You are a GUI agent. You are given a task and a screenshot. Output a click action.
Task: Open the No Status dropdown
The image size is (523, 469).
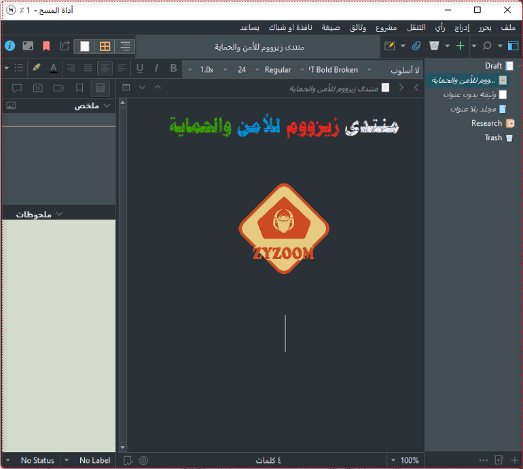pyautogui.click(x=31, y=461)
